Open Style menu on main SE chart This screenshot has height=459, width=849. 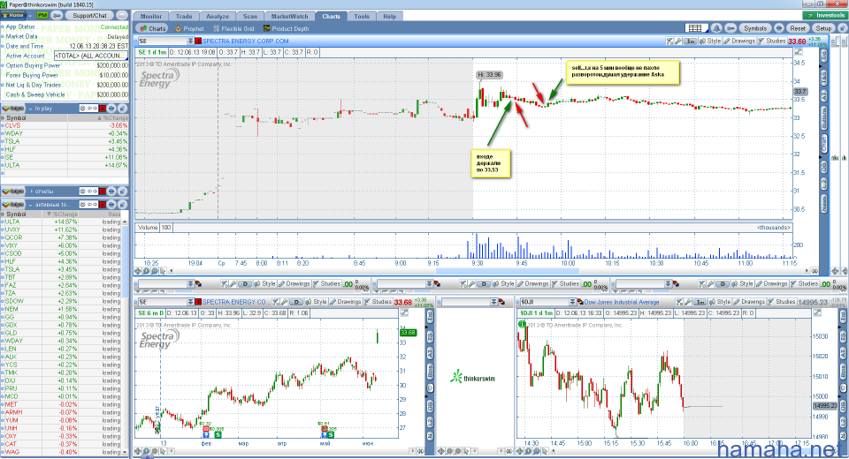tap(710, 41)
